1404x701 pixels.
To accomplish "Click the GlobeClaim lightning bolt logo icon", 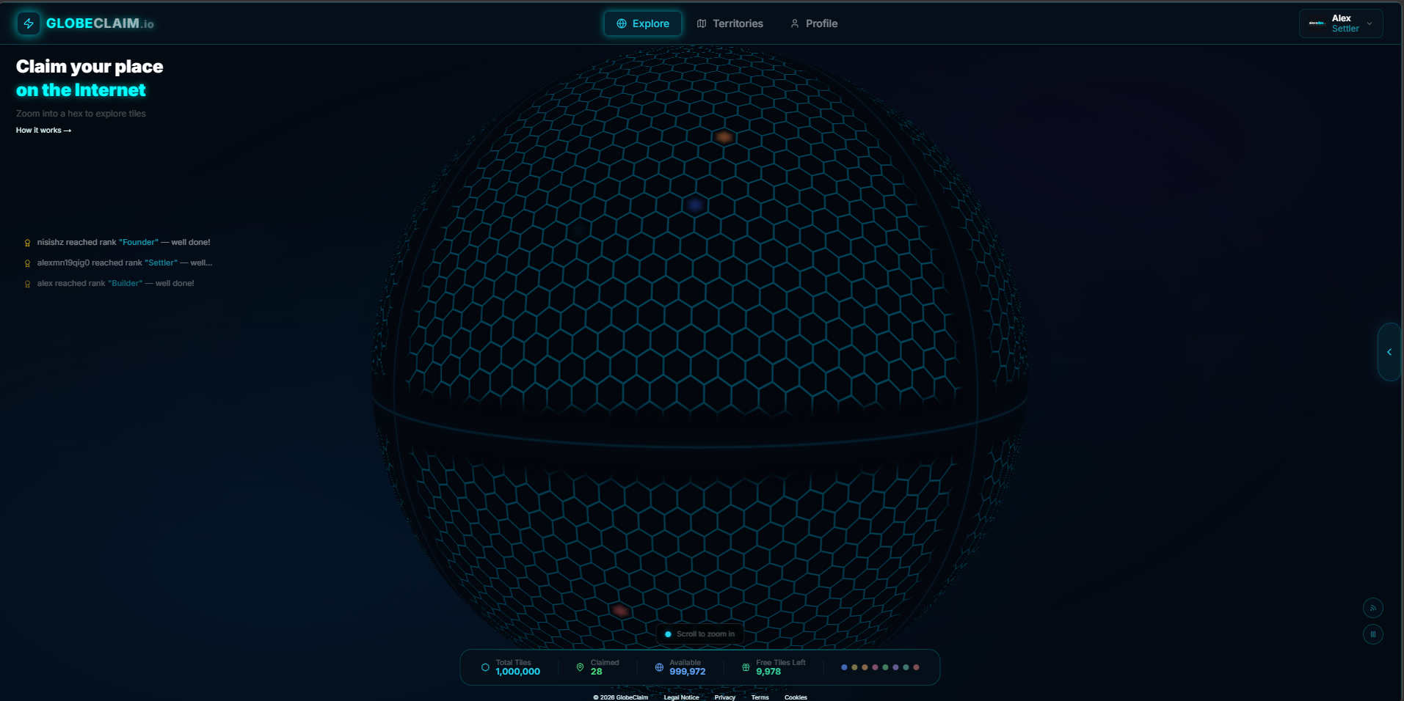I will tap(27, 23).
